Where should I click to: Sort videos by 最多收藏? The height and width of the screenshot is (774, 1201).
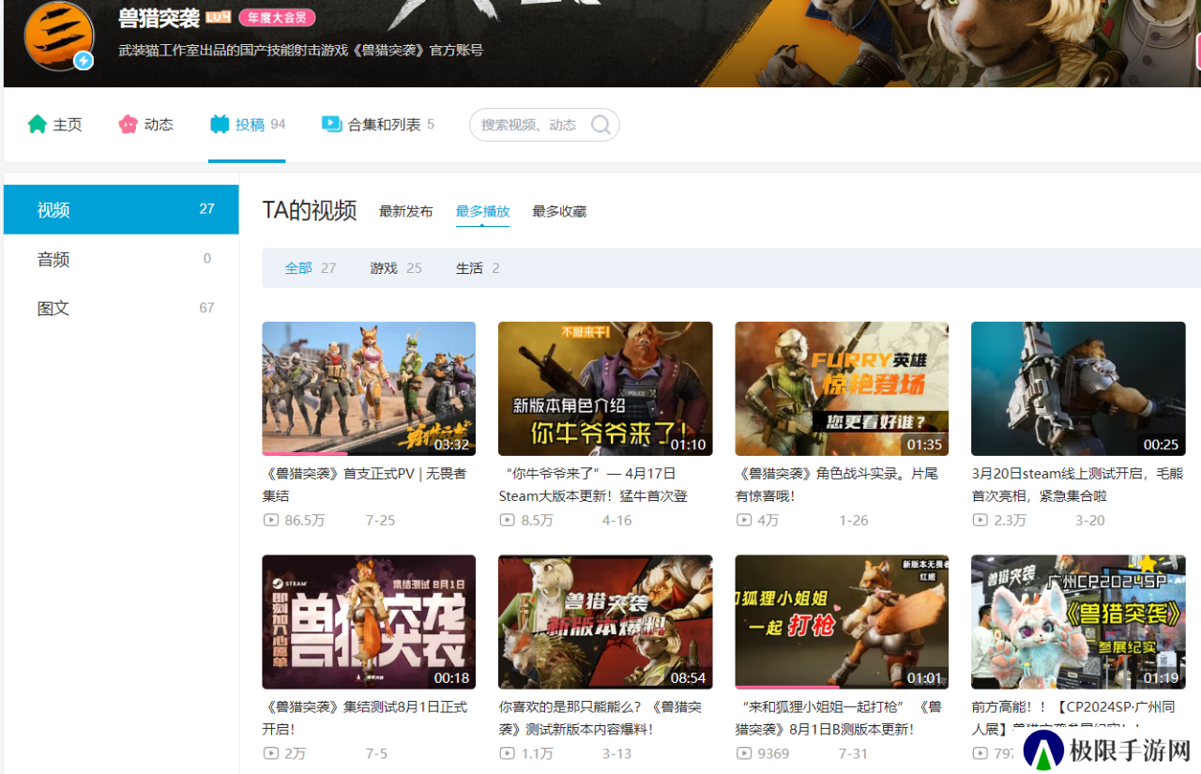point(559,212)
